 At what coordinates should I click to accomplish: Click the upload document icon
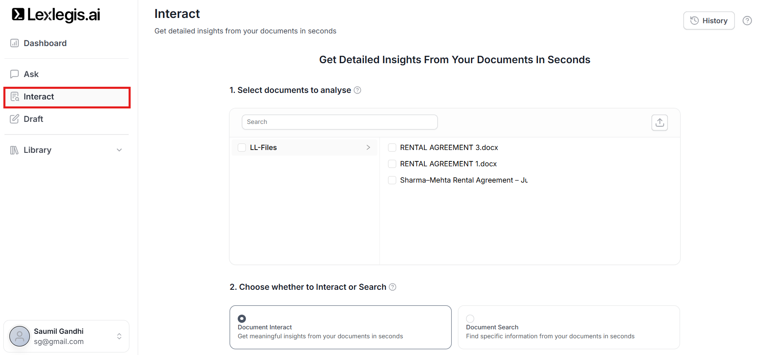[659, 122]
